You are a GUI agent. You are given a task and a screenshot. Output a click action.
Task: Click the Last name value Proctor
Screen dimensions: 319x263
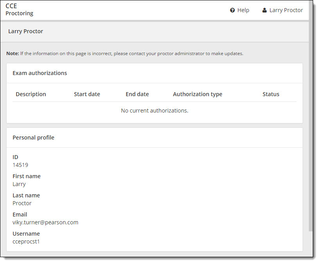click(x=22, y=203)
